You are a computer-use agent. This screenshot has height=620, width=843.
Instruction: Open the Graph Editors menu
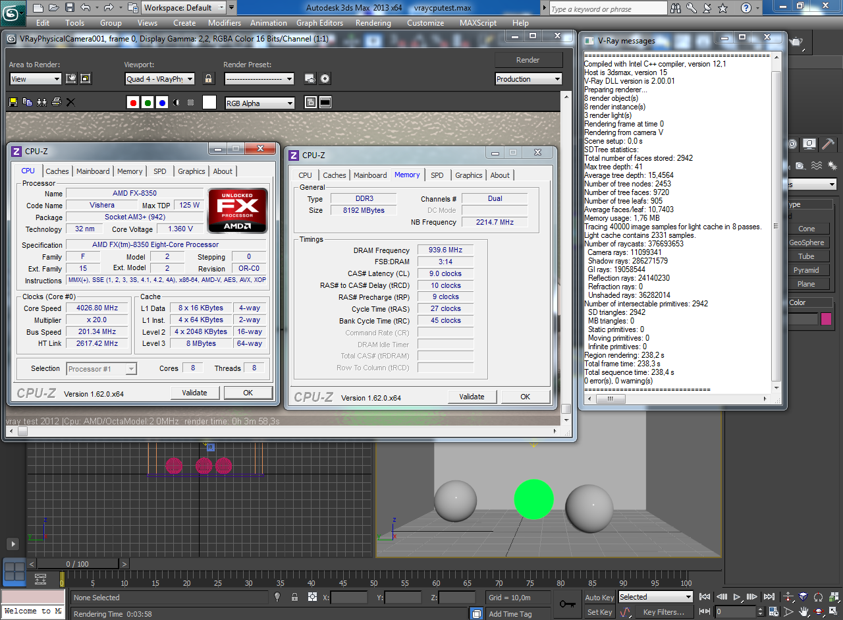(x=319, y=22)
